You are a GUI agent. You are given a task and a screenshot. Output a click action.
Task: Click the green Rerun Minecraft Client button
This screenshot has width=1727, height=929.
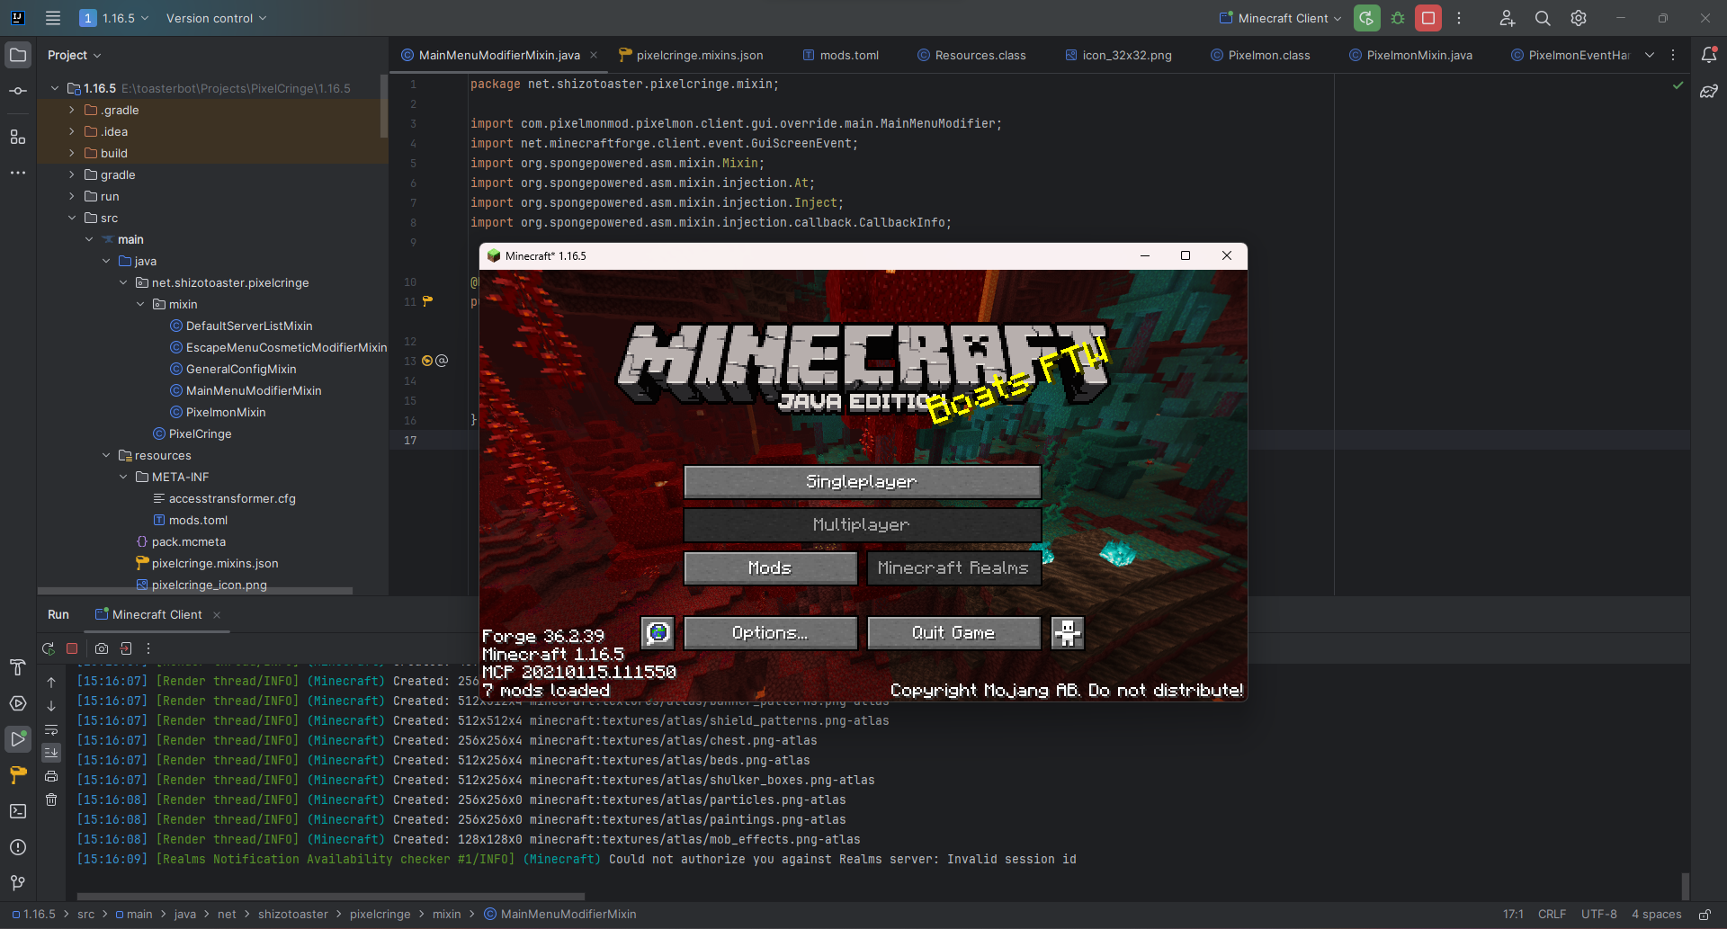[1366, 18]
